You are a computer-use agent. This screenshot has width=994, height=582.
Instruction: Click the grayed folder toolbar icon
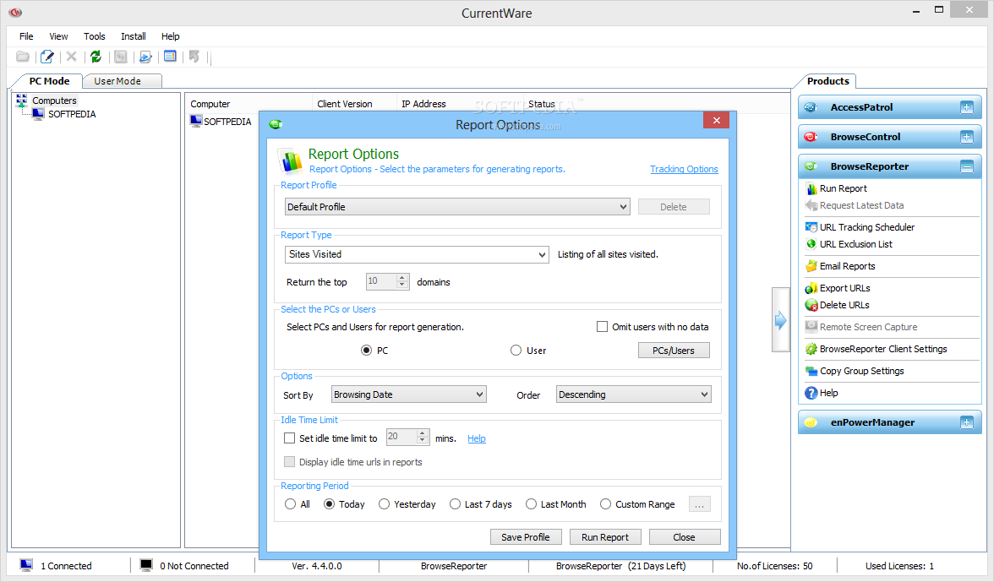pyautogui.click(x=23, y=57)
